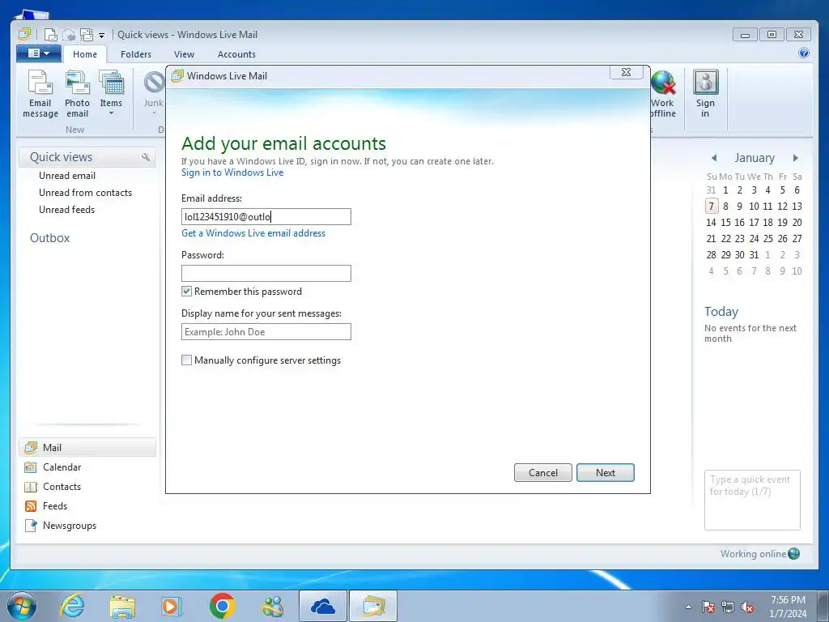Click the Quick views wrench icon
This screenshot has width=829, height=622.
click(x=146, y=157)
